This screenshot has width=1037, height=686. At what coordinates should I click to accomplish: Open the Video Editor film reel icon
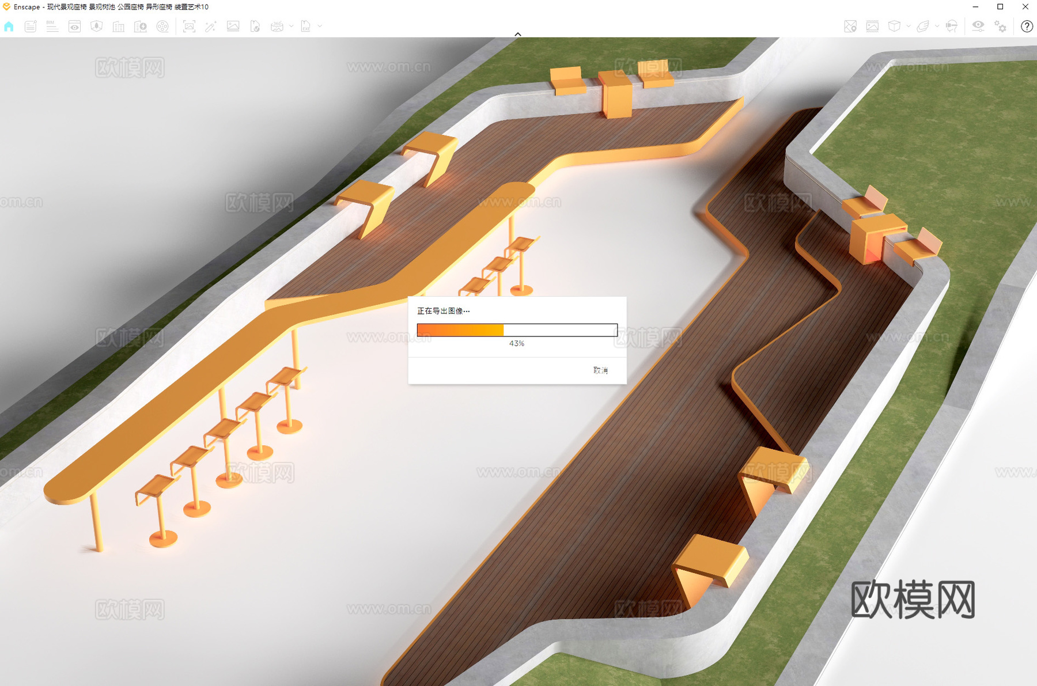[162, 26]
